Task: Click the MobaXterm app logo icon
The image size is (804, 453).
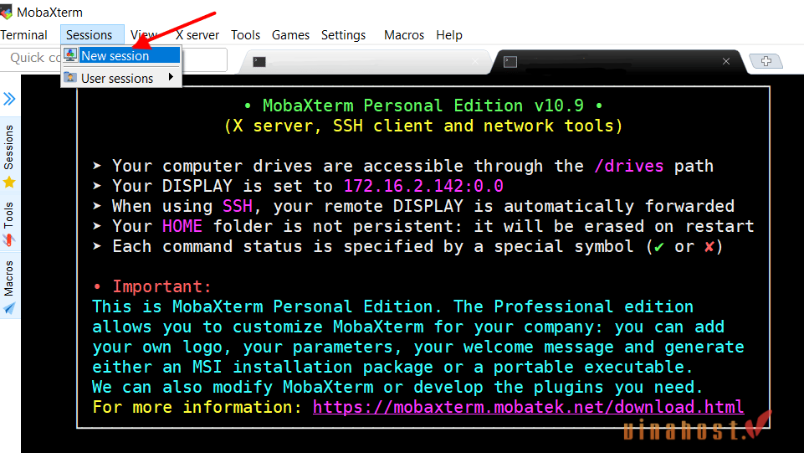Action: click(7, 11)
